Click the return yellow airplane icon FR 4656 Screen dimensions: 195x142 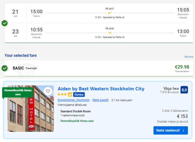[109, 33]
